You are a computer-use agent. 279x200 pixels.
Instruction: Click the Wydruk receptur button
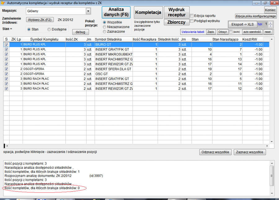tap(176, 12)
